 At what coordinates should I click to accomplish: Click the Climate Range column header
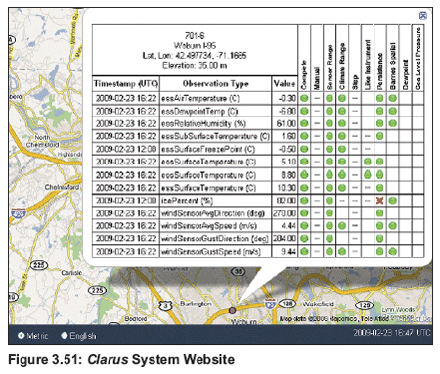(x=342, y=67)
